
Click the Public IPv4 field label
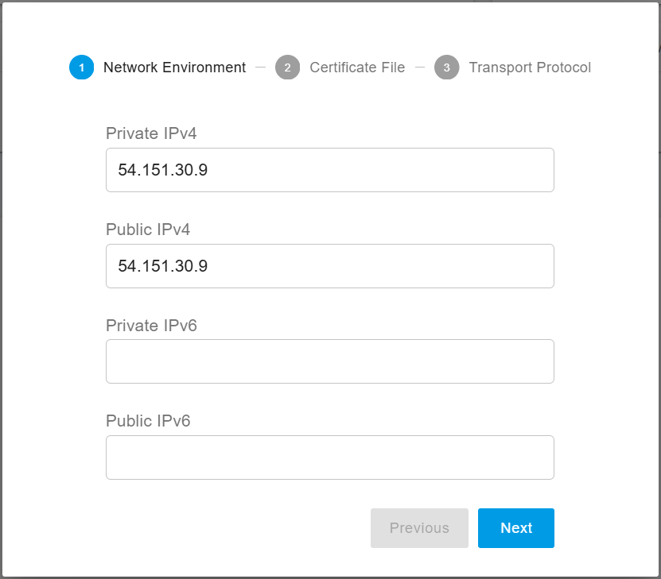148,230
